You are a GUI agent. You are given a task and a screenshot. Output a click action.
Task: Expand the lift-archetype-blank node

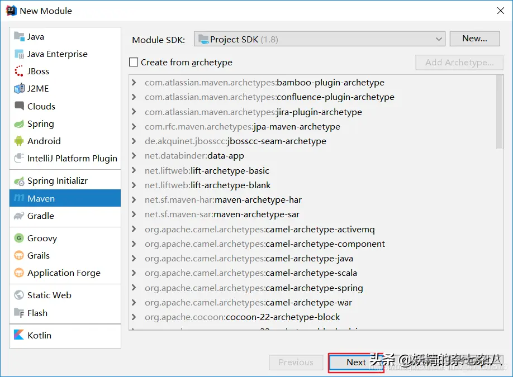[134, 185]
